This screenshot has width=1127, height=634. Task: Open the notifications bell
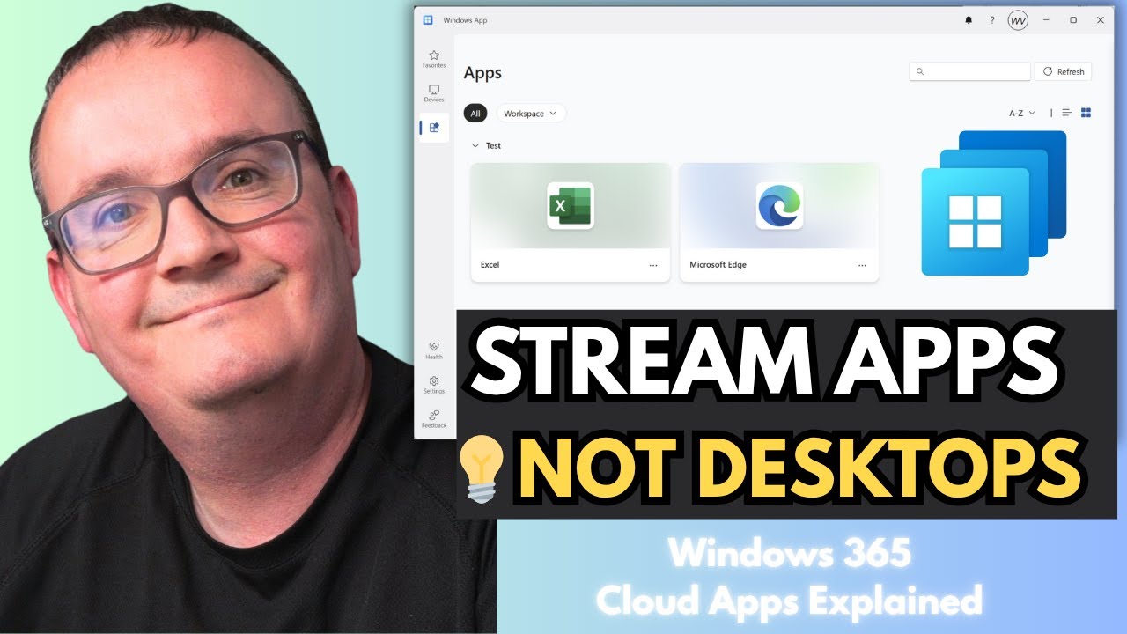pos(969,20)
